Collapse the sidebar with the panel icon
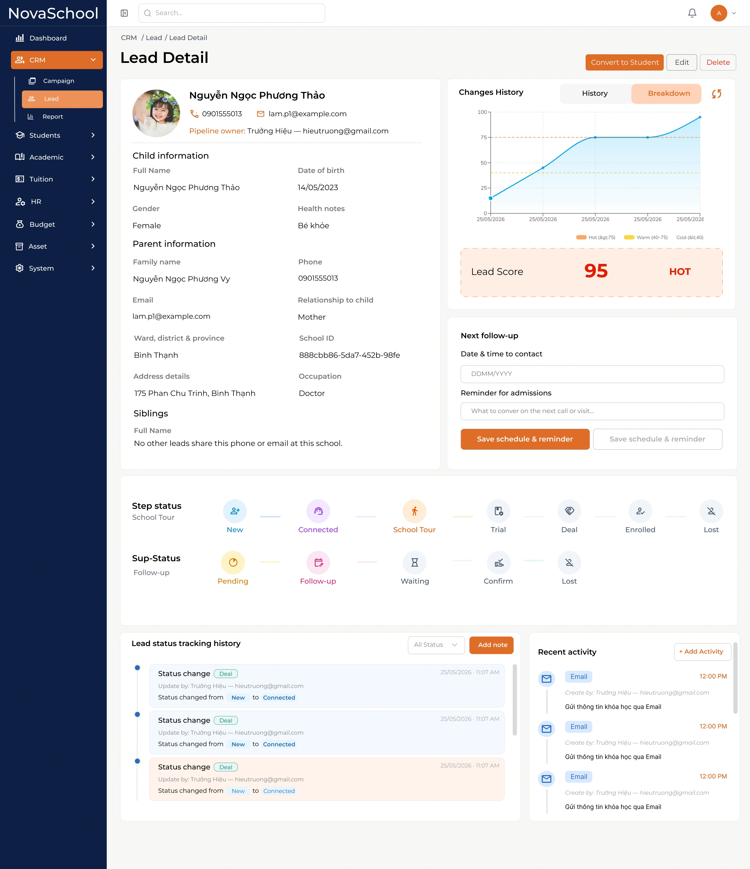 [x=124, y=13]
